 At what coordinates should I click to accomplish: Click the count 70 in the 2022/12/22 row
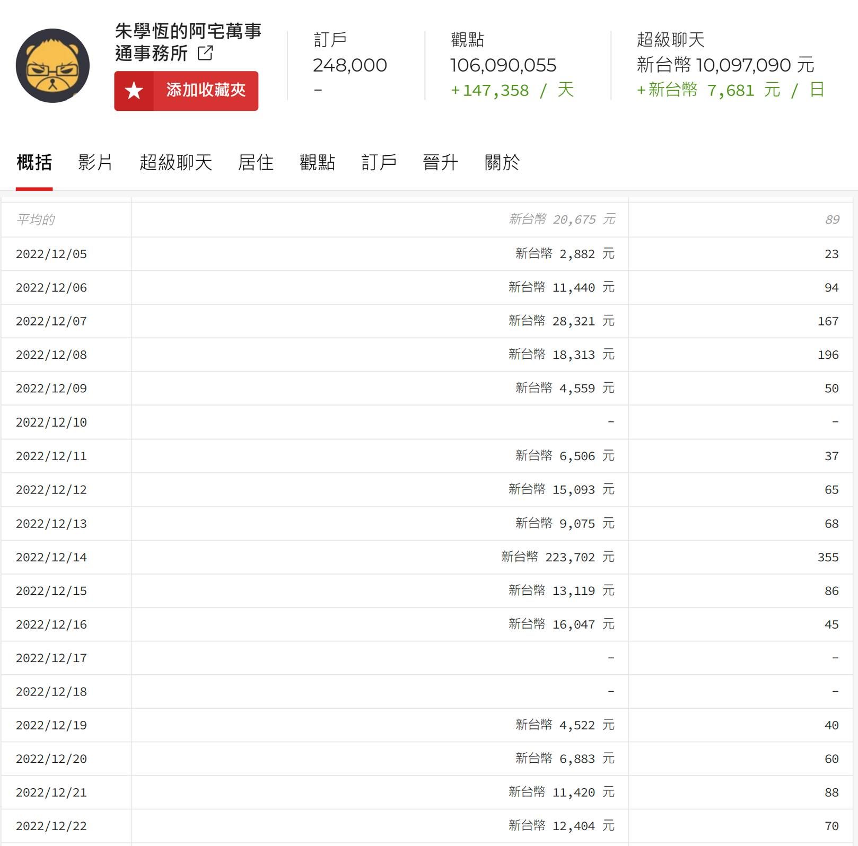coord(832,827)
